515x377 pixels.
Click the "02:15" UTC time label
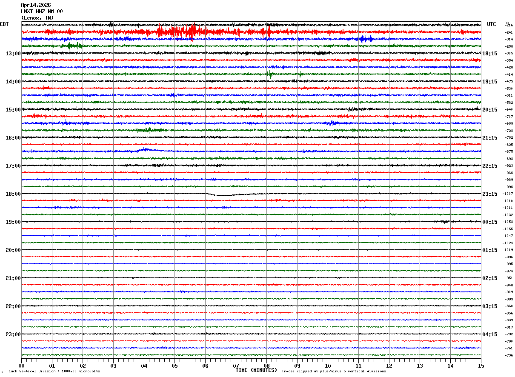point(490,278)
